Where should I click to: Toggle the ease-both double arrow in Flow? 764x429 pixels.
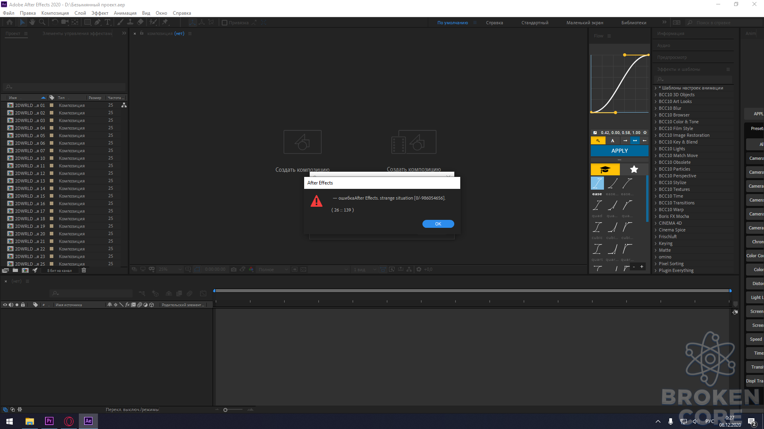(635, 141)
